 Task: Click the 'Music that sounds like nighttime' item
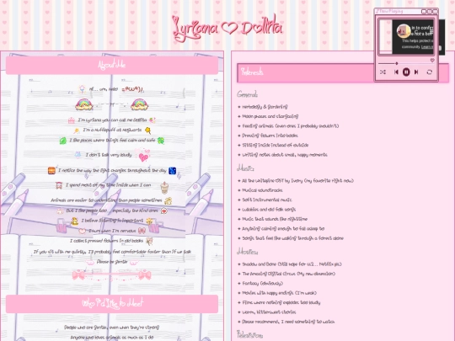275,219
